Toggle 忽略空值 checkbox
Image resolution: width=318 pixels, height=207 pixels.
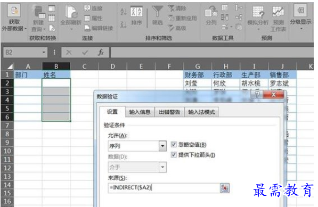[174, 144]
